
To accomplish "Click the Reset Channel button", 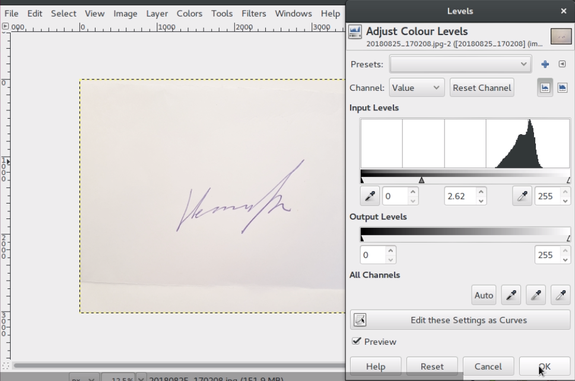I will click(481, 88).
